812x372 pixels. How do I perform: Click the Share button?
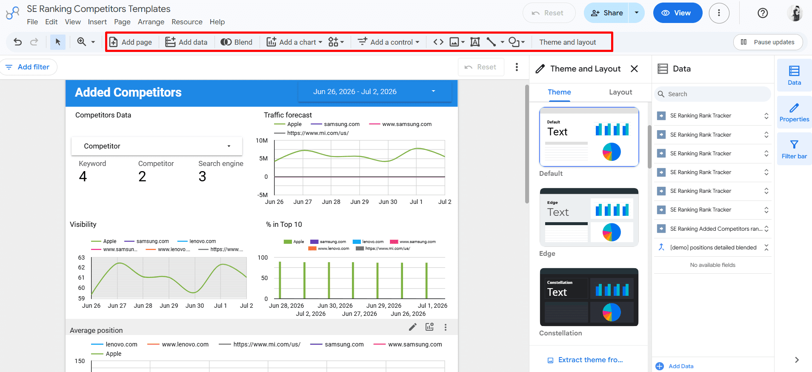606,13
